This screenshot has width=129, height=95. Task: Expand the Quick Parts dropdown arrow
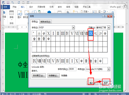tap(102, 12)
